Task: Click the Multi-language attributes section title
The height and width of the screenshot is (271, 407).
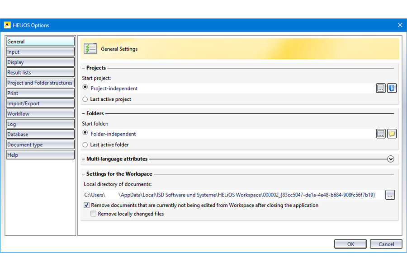Action: pos(117,159)
